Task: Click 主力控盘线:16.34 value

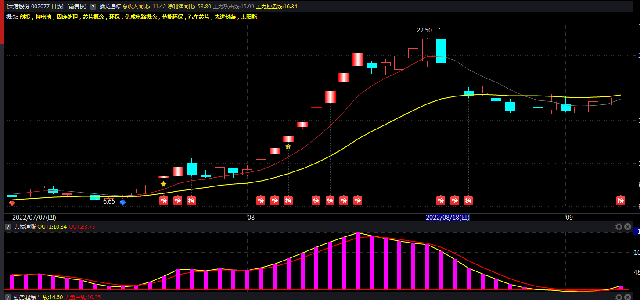Action: coord(277,7)
